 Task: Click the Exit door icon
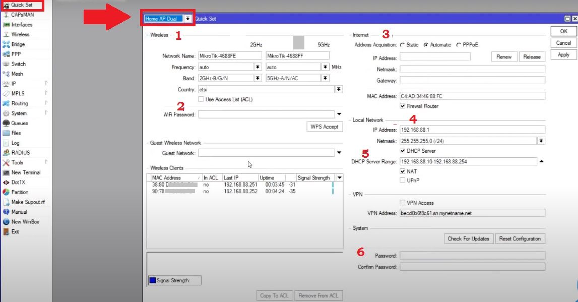click(6, 231)
